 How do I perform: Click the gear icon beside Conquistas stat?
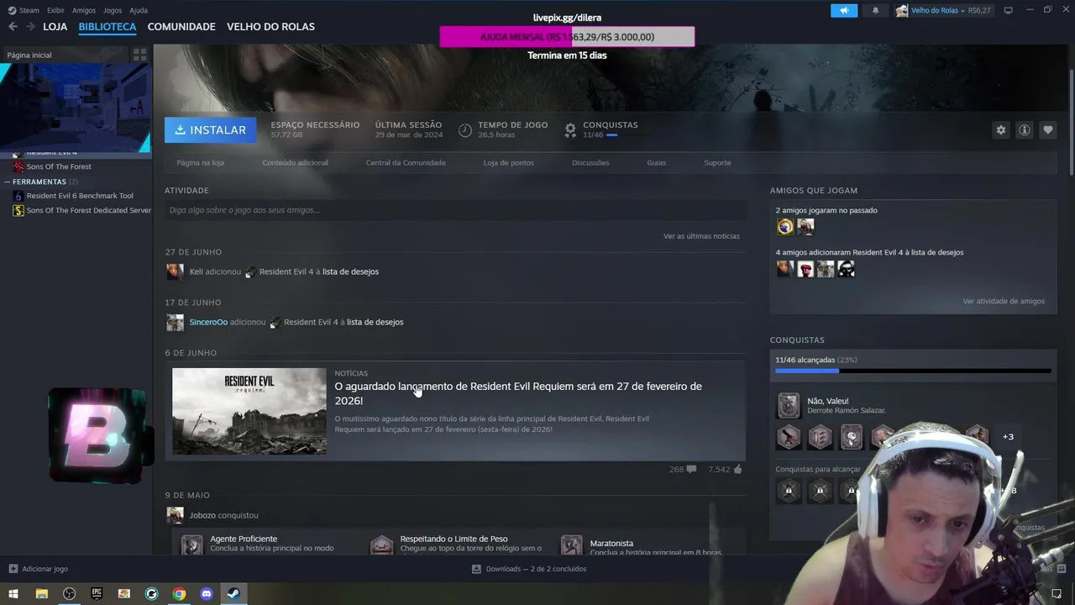(x=570, y=130)
